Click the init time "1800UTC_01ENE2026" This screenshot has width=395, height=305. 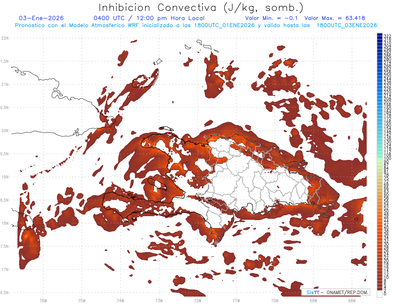[x=225, y=25]
